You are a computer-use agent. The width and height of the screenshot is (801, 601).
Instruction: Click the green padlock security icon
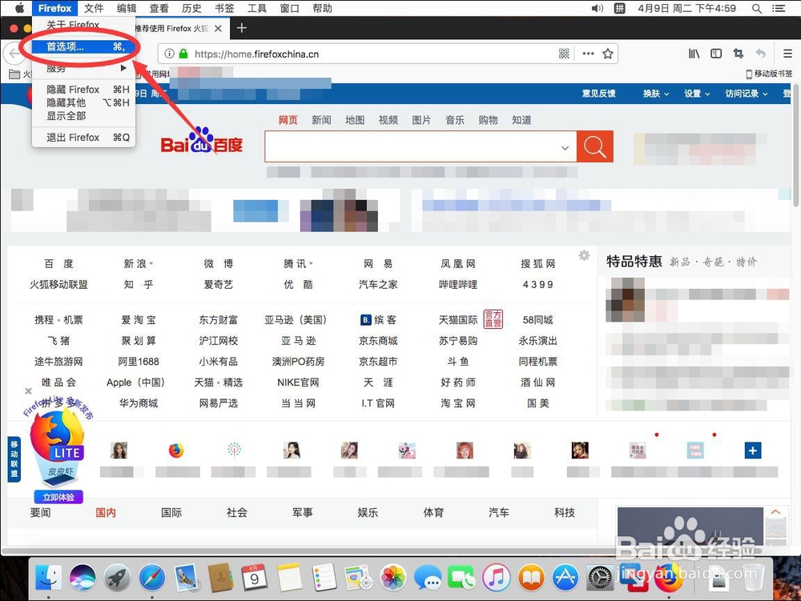[183, 54]
